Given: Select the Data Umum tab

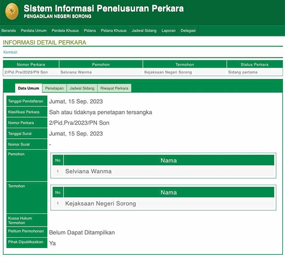Looking at the screenshot, I should coord(28,88).
